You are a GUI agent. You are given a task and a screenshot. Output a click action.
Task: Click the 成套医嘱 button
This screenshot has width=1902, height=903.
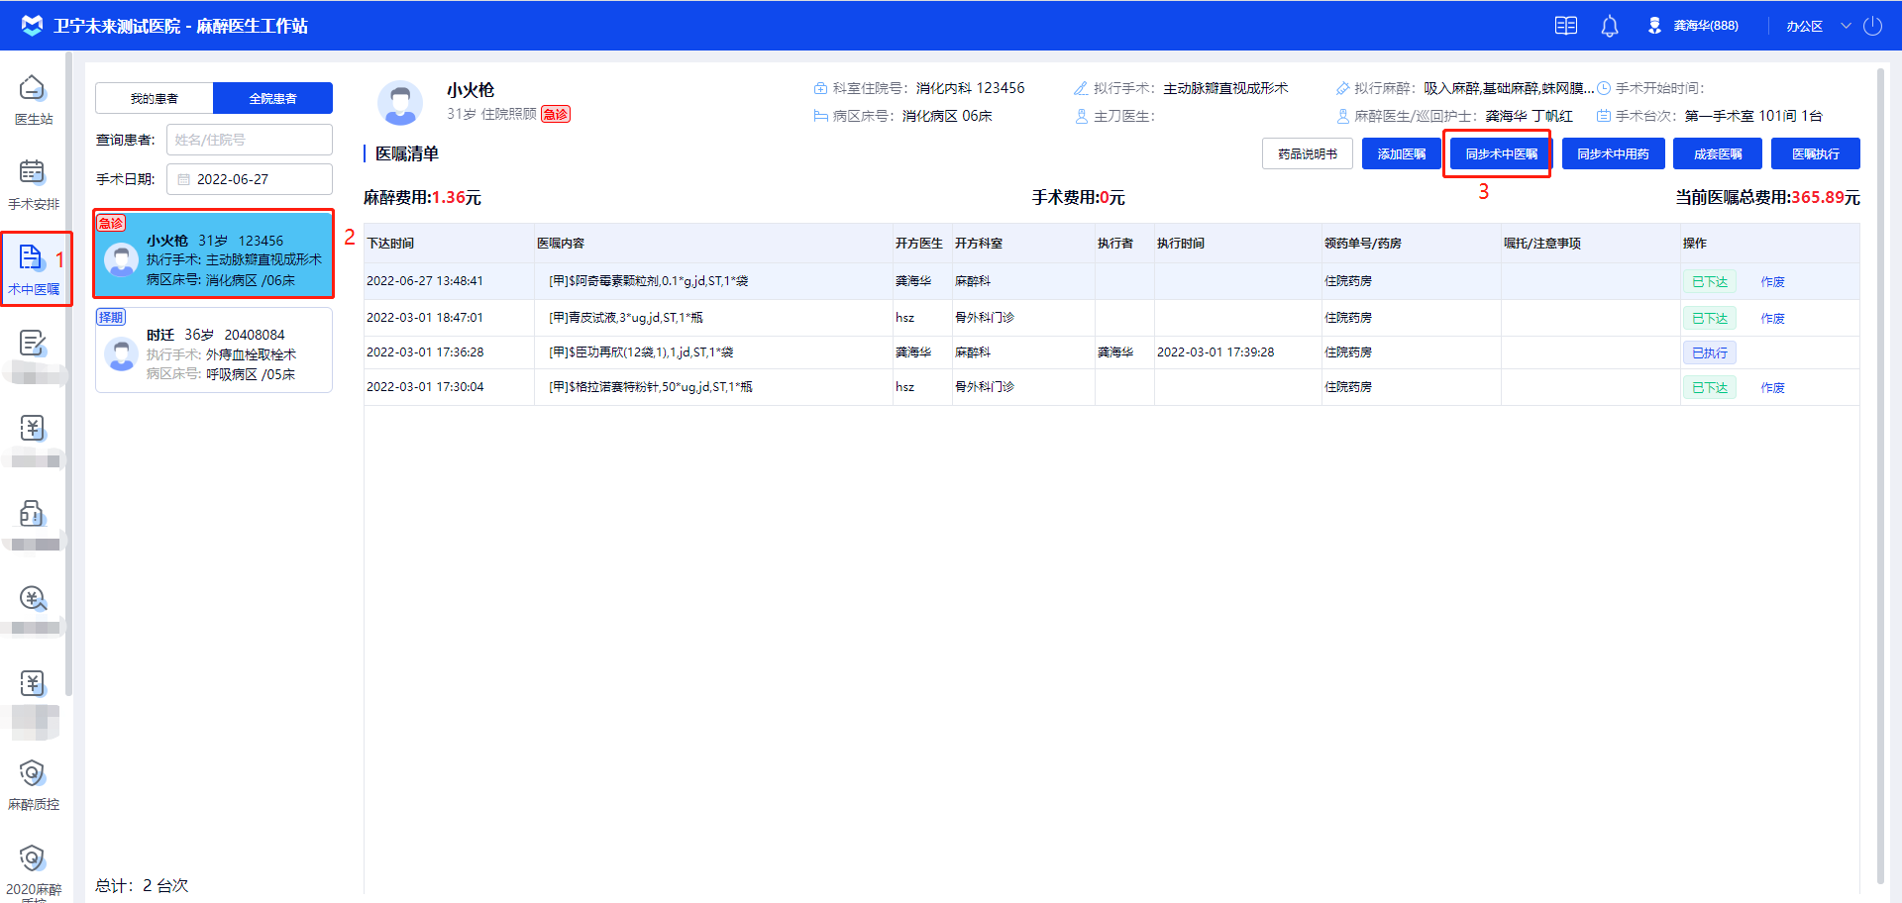click(x=1717, y=153)
